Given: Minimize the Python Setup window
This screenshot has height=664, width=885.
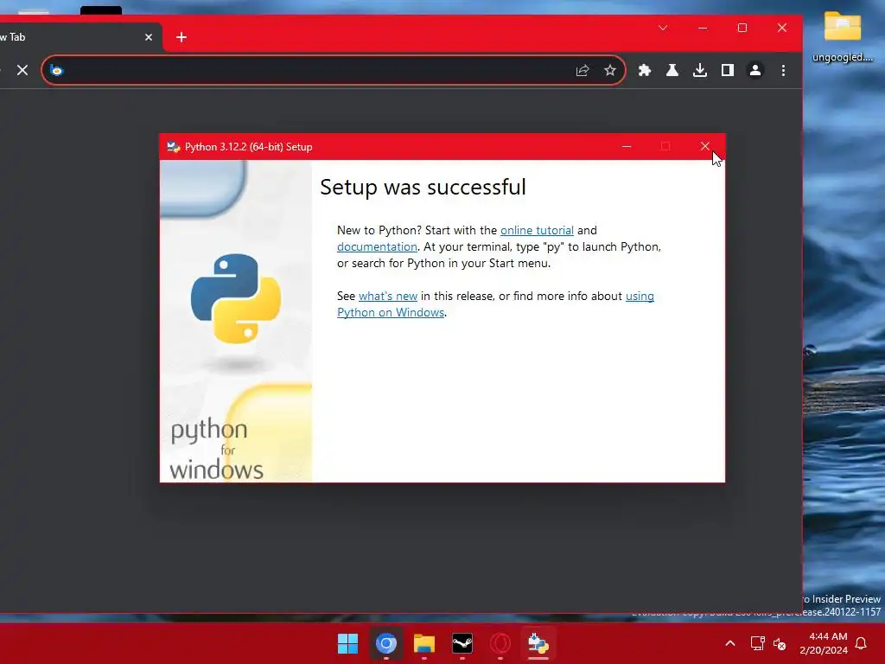Looking at the screenshot, I should coord(627,147).
